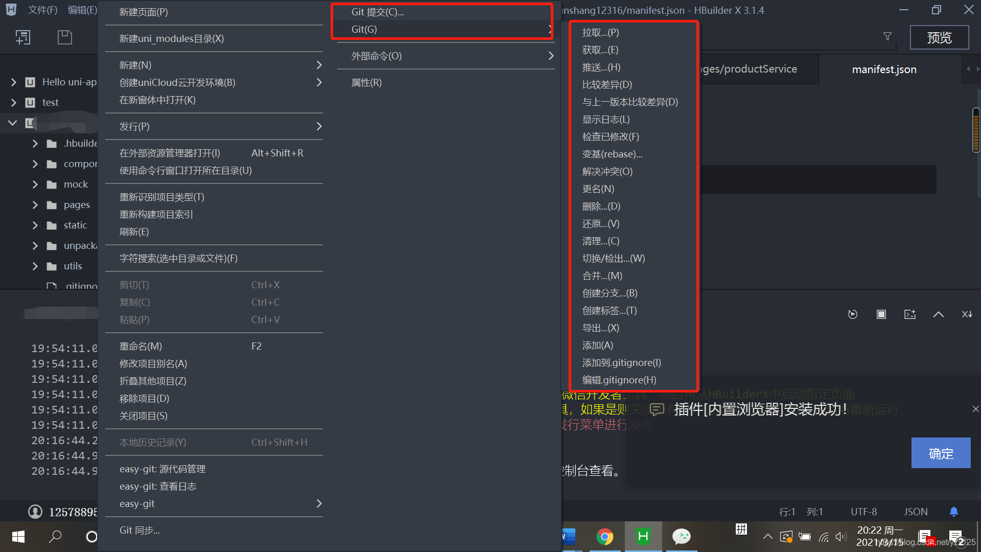This screenshot has width=981, height=552.
Task: Expand the pages folder
Action: pos(35,205)
